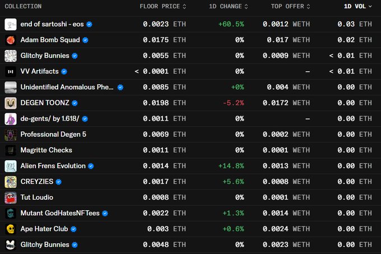Click verified badge next to Alien Frens Evolution
Image resolution: width=381 pixels, height=254 pixels.
click(x=91, y=166)
